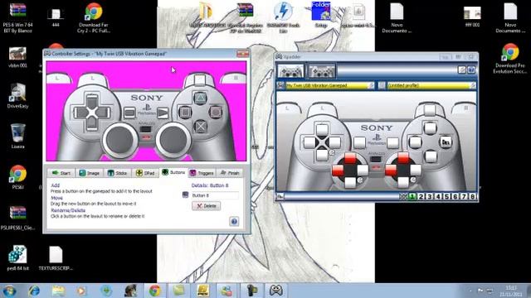Open the Finish tab
531x298 pixels.
(230, 173)
